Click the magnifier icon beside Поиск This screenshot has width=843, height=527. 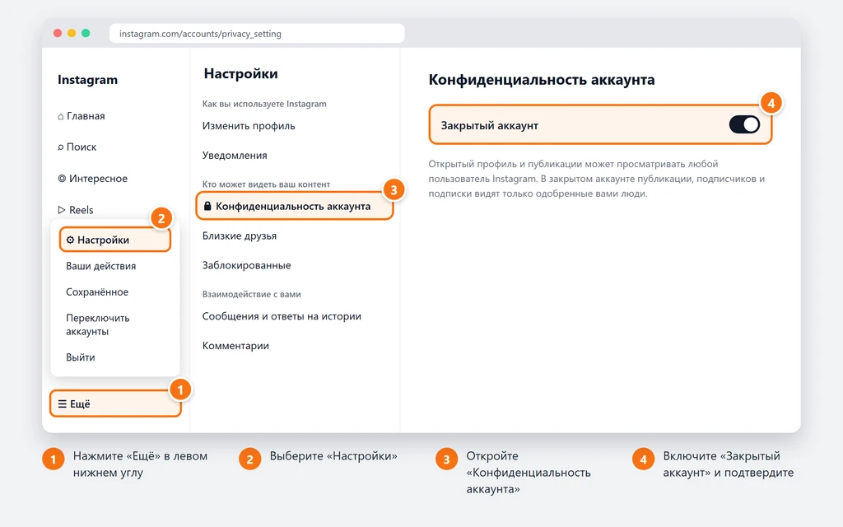[x=61, y=147]
